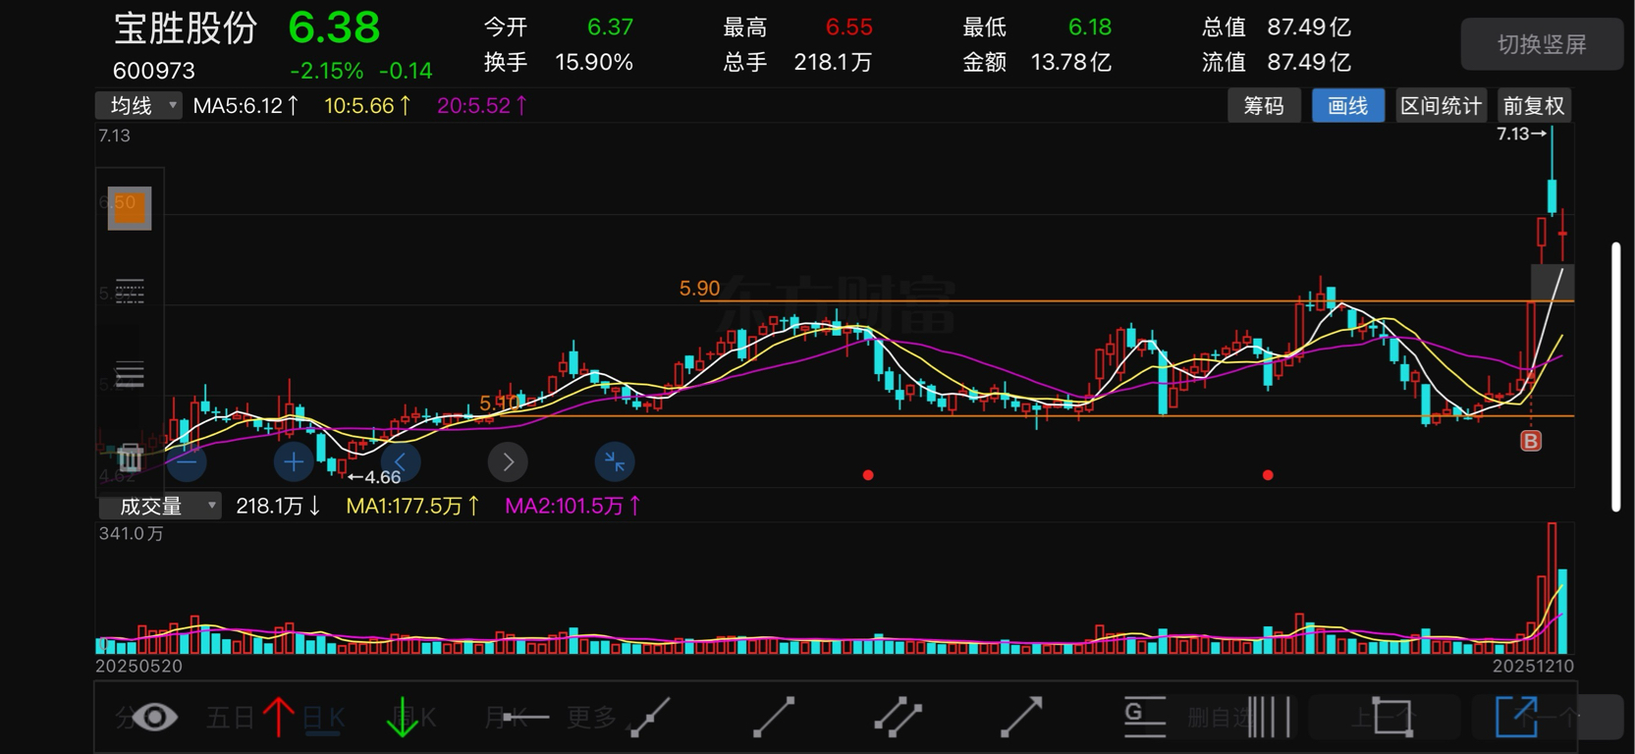1635x754 pixels.
Task: Toggle drawing visibility with the eye icon
Action: point(155,718)
